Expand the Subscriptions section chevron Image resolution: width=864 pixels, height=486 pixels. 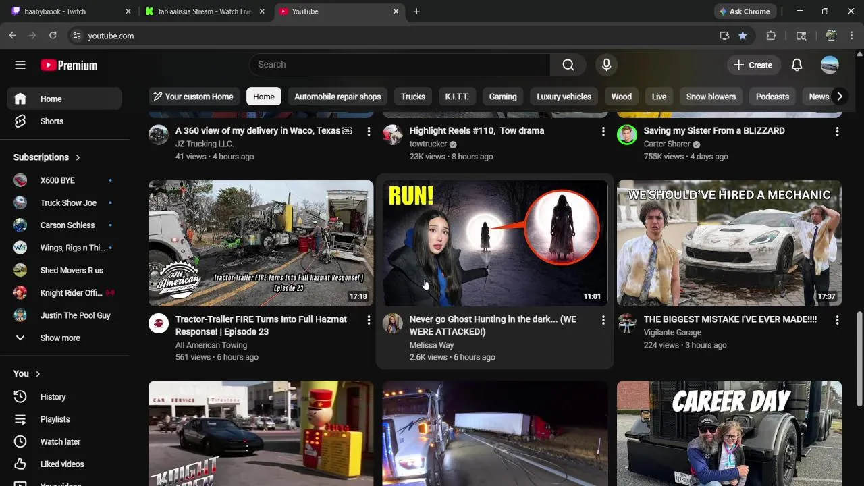coord(78,157)
